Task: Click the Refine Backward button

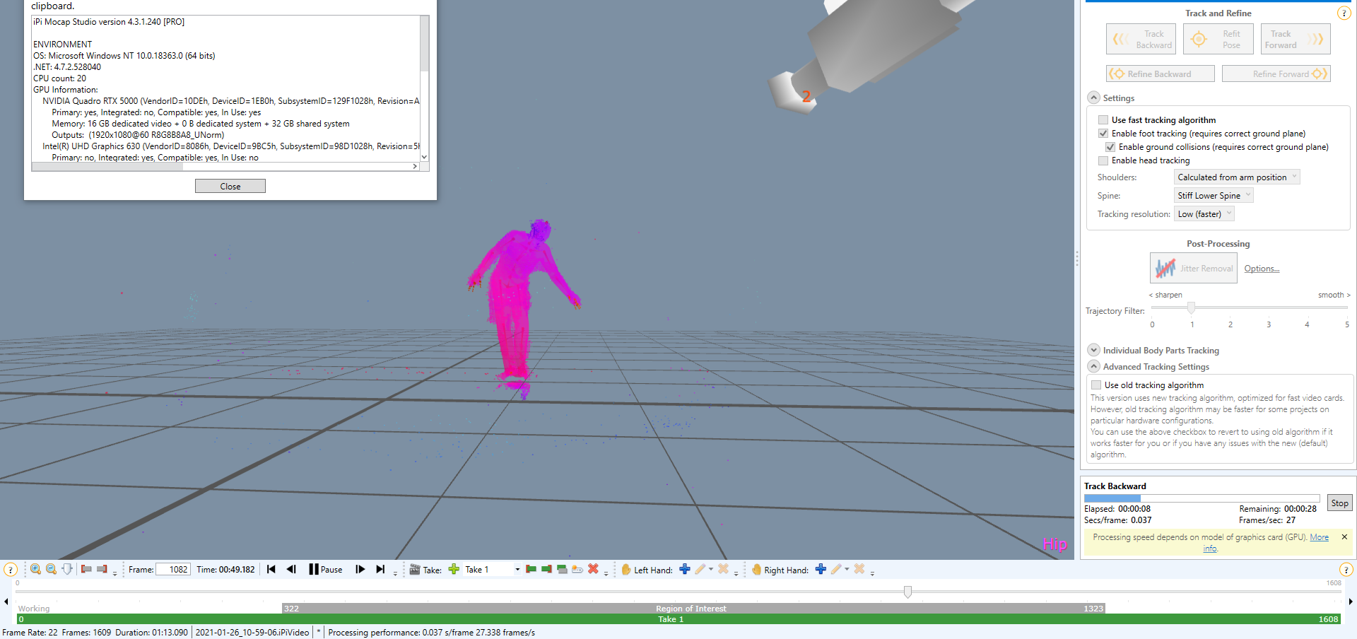Action: [x=1161, y=74]
